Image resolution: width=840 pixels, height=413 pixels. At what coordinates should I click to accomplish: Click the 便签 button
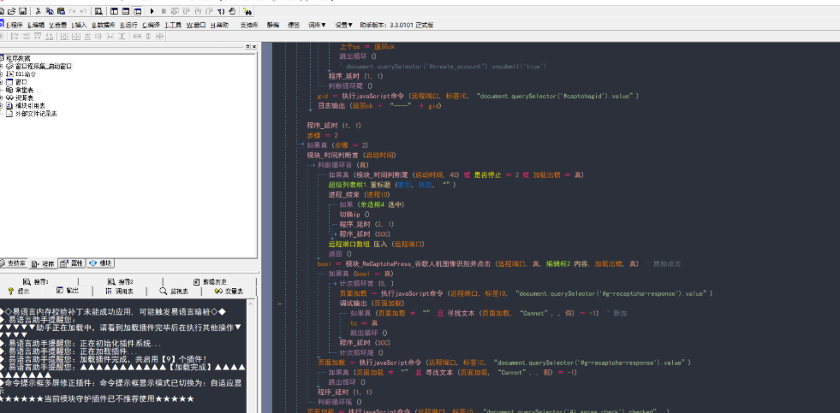pyautogui.click(x=294, y=26)
